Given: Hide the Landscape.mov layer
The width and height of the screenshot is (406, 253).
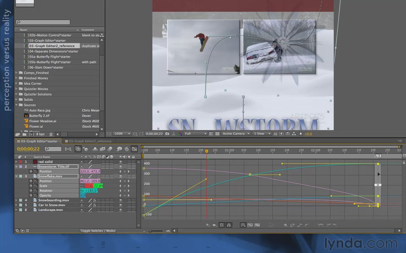Looking at the screenshot, I should [121, 210].
